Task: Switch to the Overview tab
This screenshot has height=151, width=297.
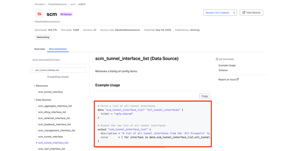Action: pyautogui.click(x=40, y=49)
